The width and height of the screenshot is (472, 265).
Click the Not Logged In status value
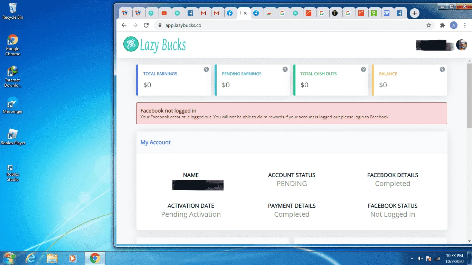click(x=393, y=214)
